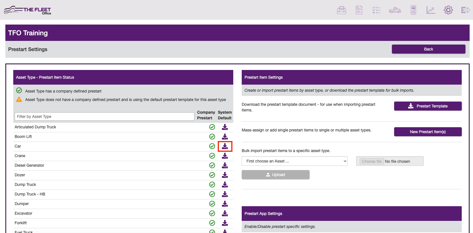The image size is (473, 233).
Task: Select the Excavator row label
Action: (23, 213)
